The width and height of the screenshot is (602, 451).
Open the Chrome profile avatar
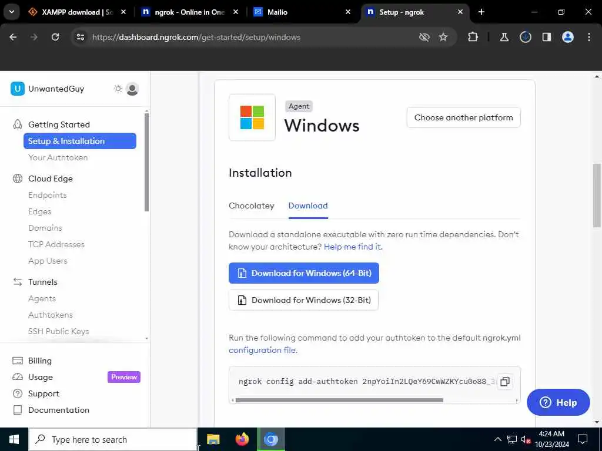tap(567, 37)
